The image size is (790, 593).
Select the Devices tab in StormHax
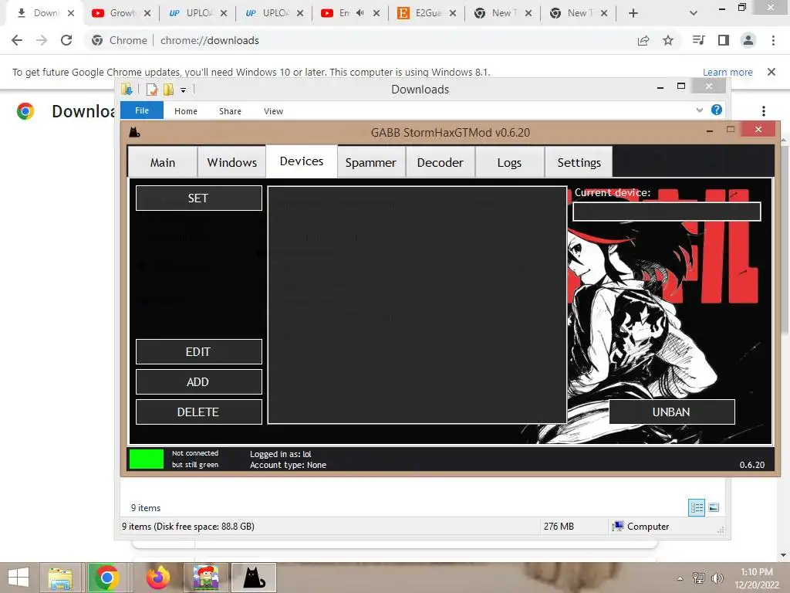tap(302, 161)
